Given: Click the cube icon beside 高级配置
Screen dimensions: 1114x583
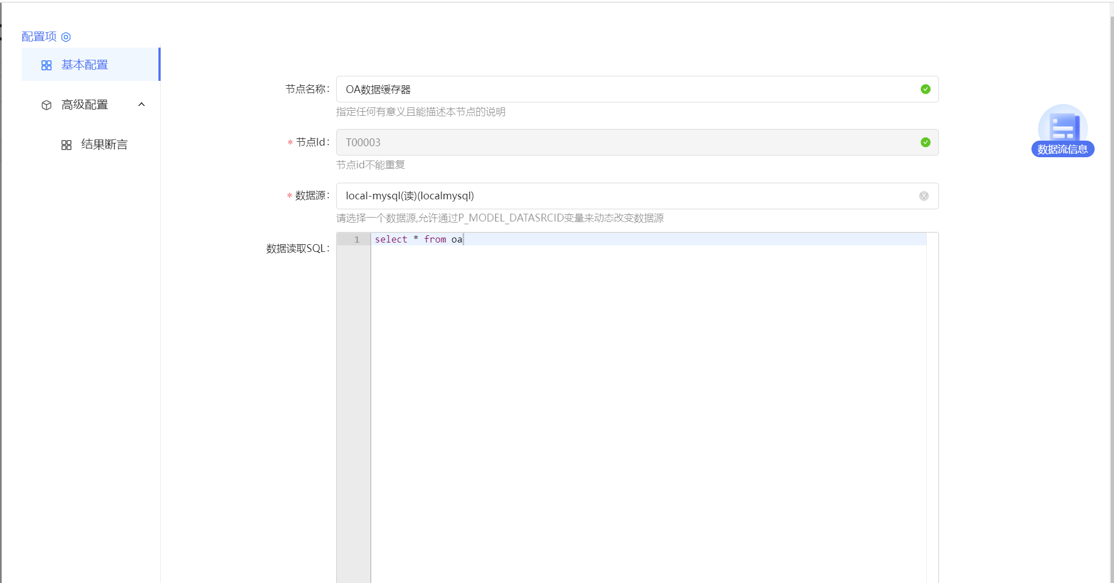Looking at the screenshot, I should [47, 105].
